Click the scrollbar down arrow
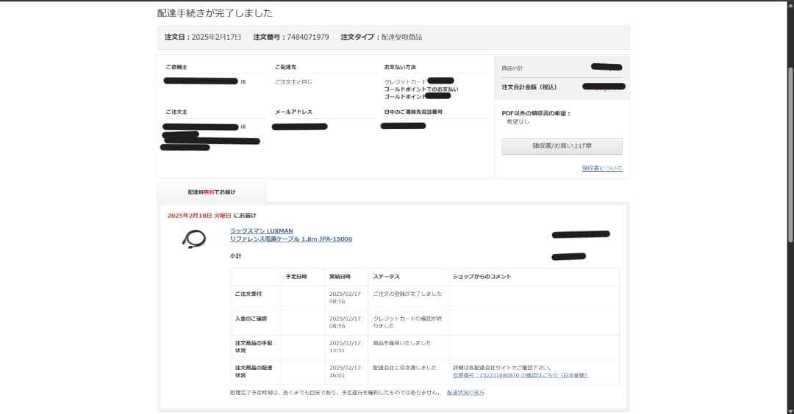The height and width of the screenshot is (414, 794). [x=790, y=410]
